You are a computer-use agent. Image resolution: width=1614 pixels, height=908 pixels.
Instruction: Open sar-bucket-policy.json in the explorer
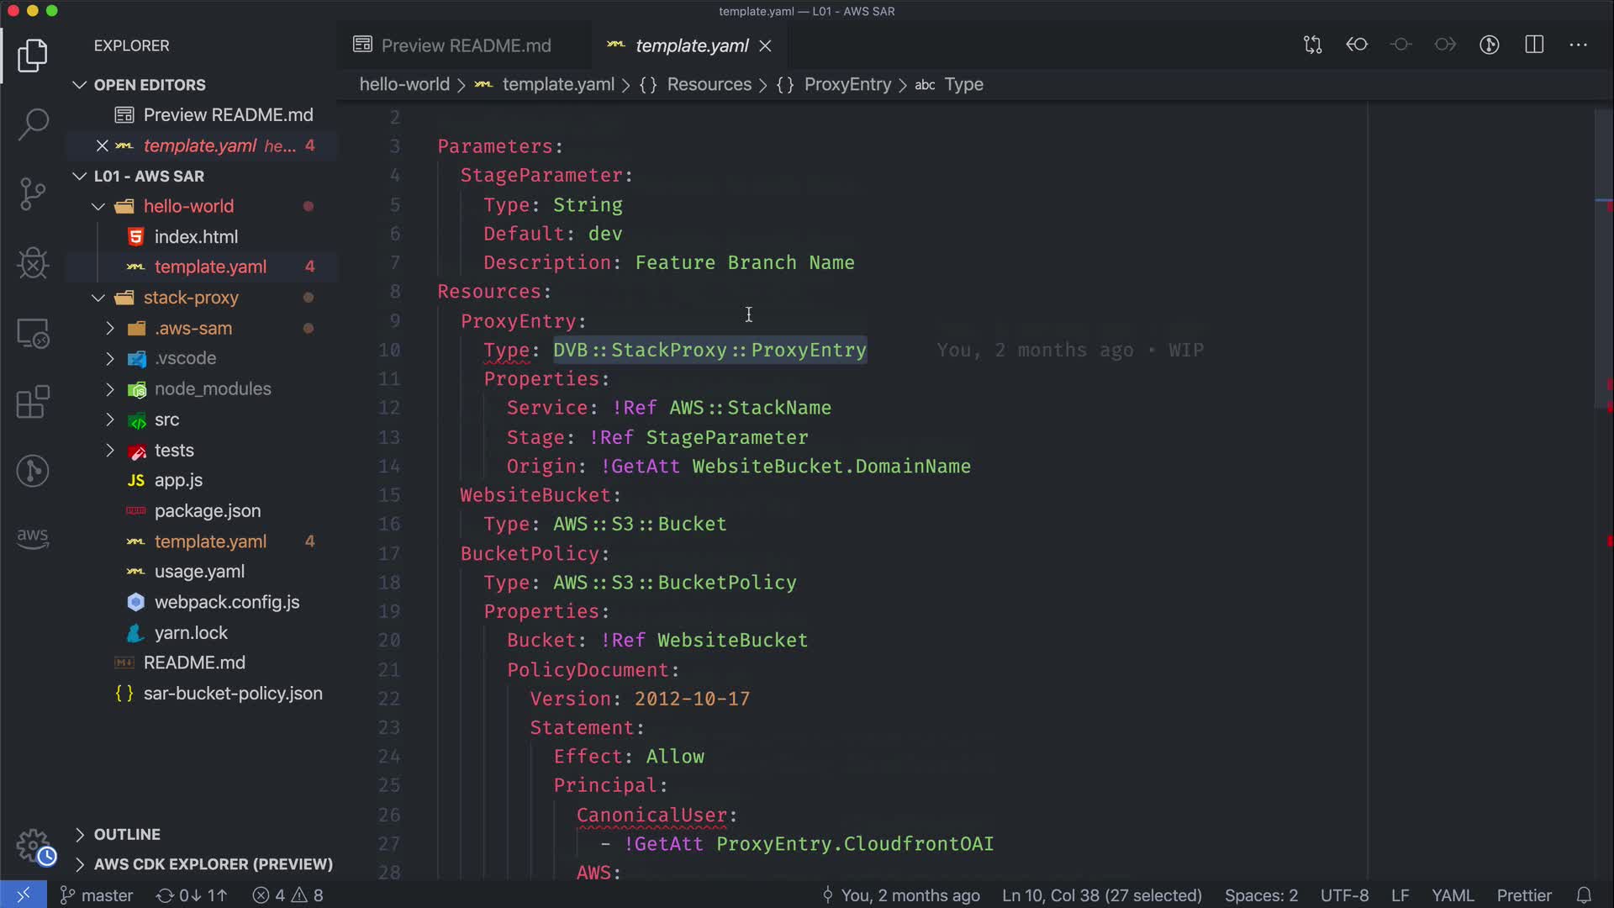[232, 694]
